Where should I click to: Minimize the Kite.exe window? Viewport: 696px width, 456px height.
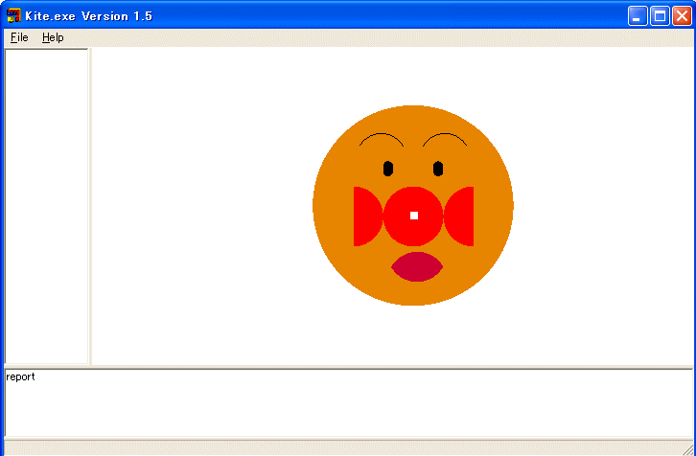(x=638, y=16)
